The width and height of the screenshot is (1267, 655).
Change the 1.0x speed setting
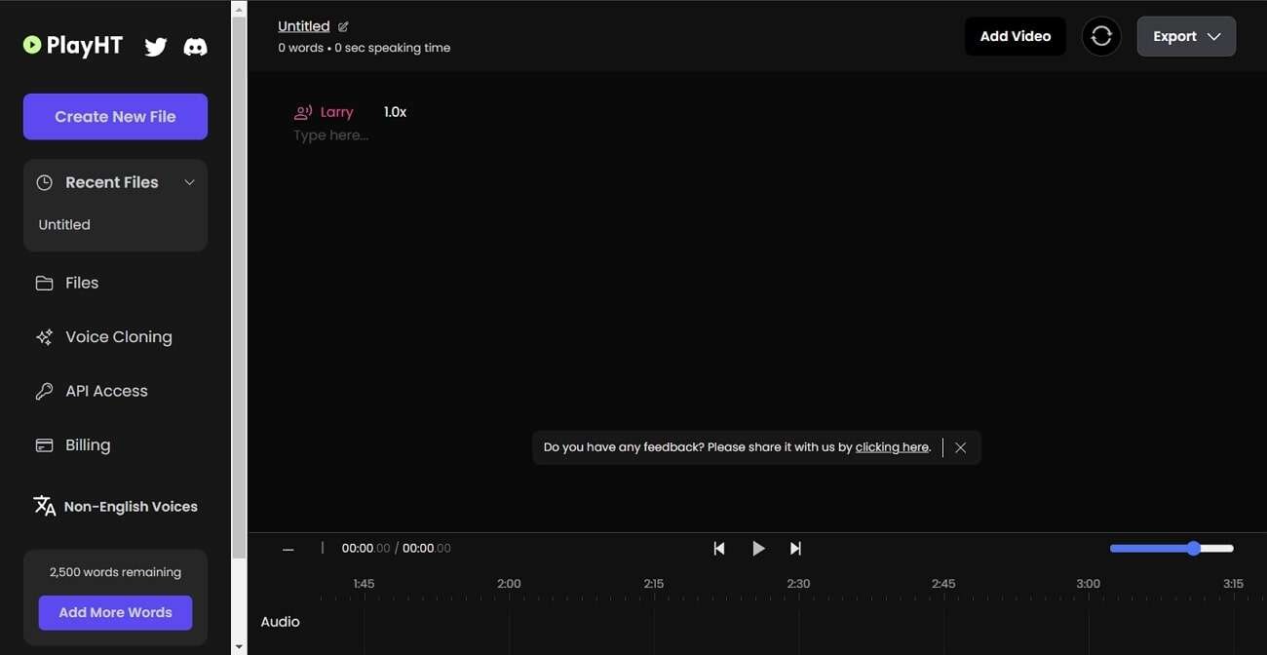(395, 112)
